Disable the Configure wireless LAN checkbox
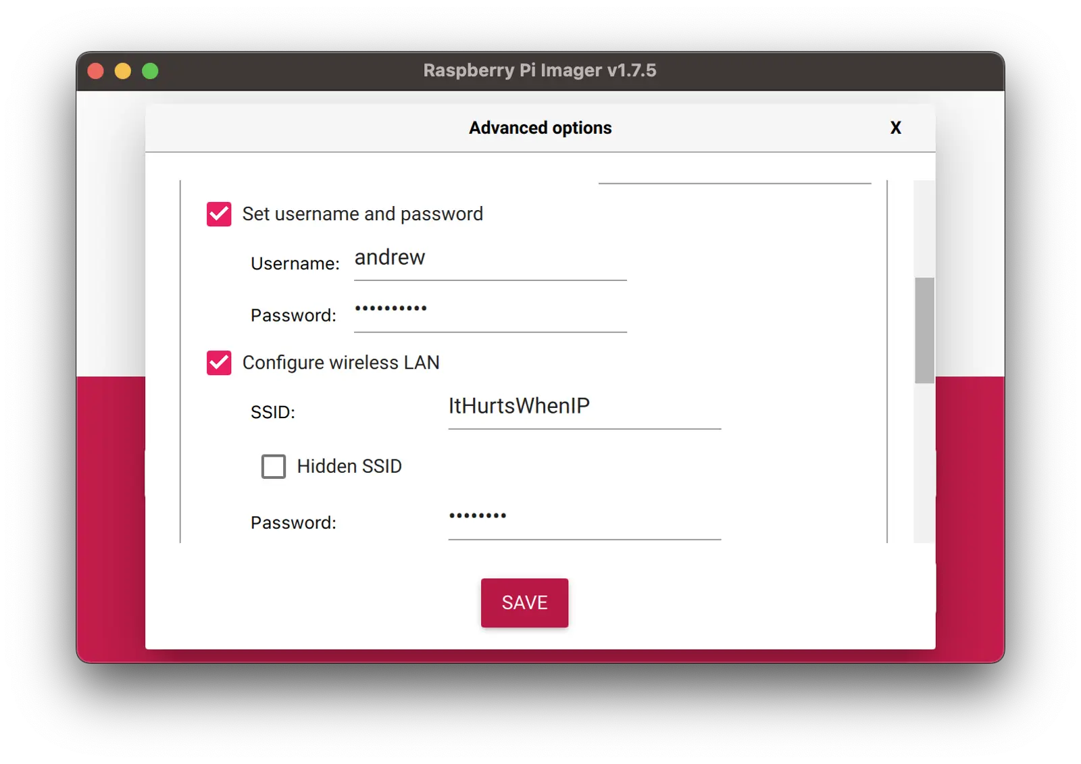 pos(219,363)
